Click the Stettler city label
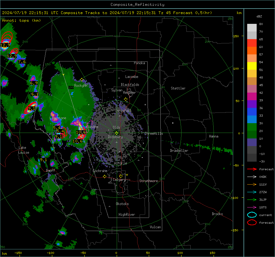This screenshot has width=275, height=257. pos(178,88)
